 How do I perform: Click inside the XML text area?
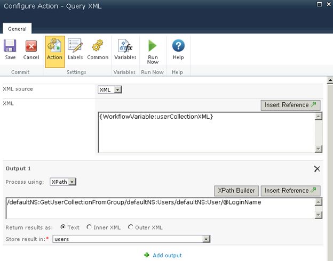tap(207, 132)
